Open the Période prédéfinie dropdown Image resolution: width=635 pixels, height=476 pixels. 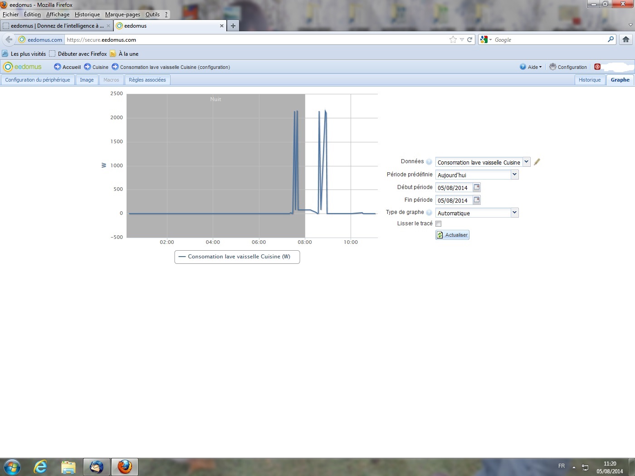514,175
